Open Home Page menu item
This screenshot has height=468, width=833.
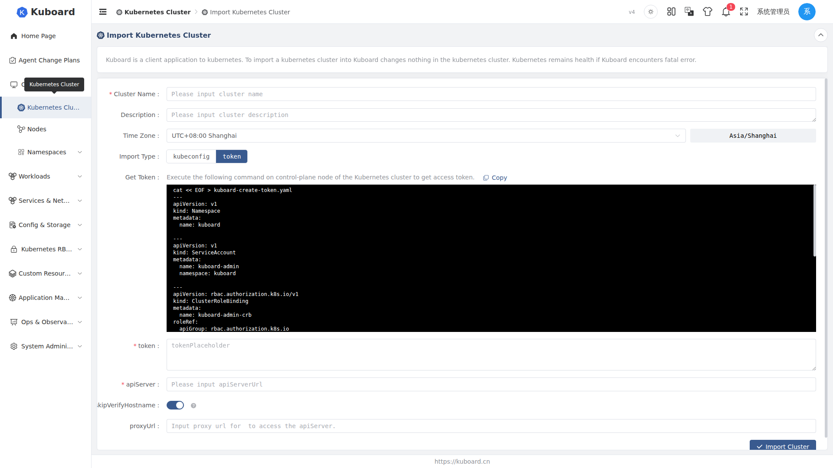[46, 36]
